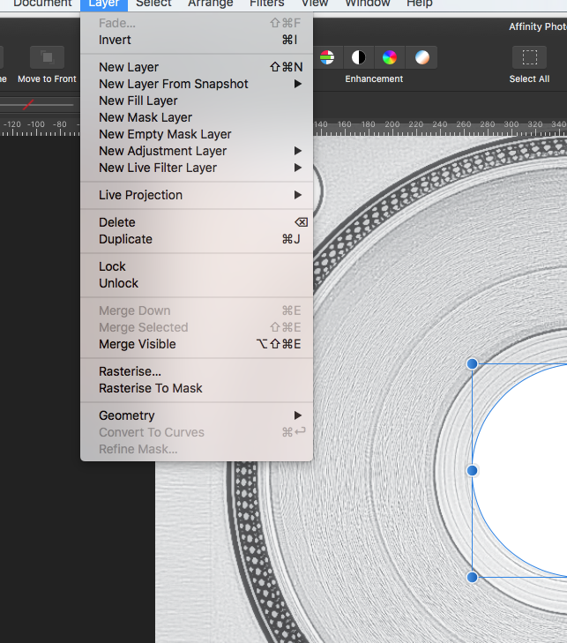Open the Help menu
Viewport: 567px width, 643px height.
(420, 4)
